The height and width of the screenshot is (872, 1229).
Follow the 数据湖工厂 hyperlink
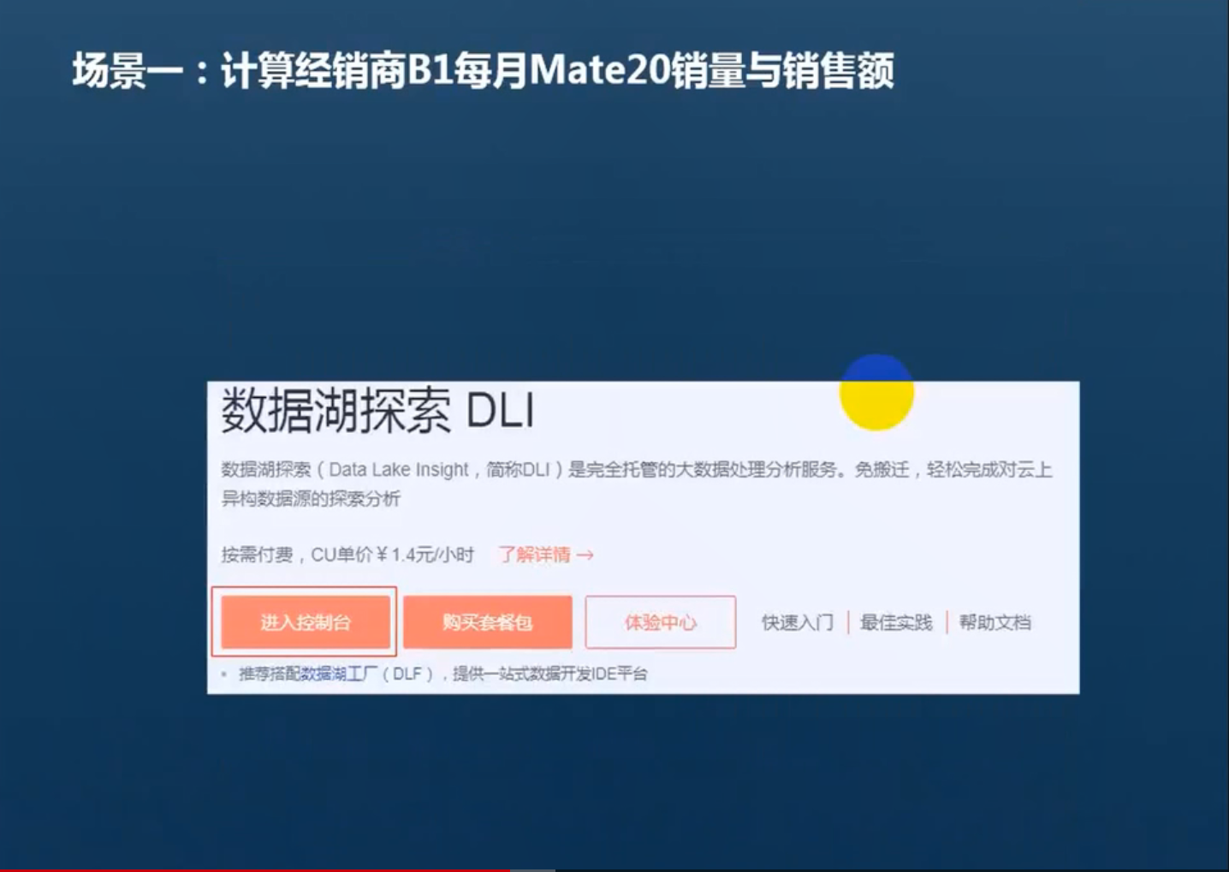(339, 673)
